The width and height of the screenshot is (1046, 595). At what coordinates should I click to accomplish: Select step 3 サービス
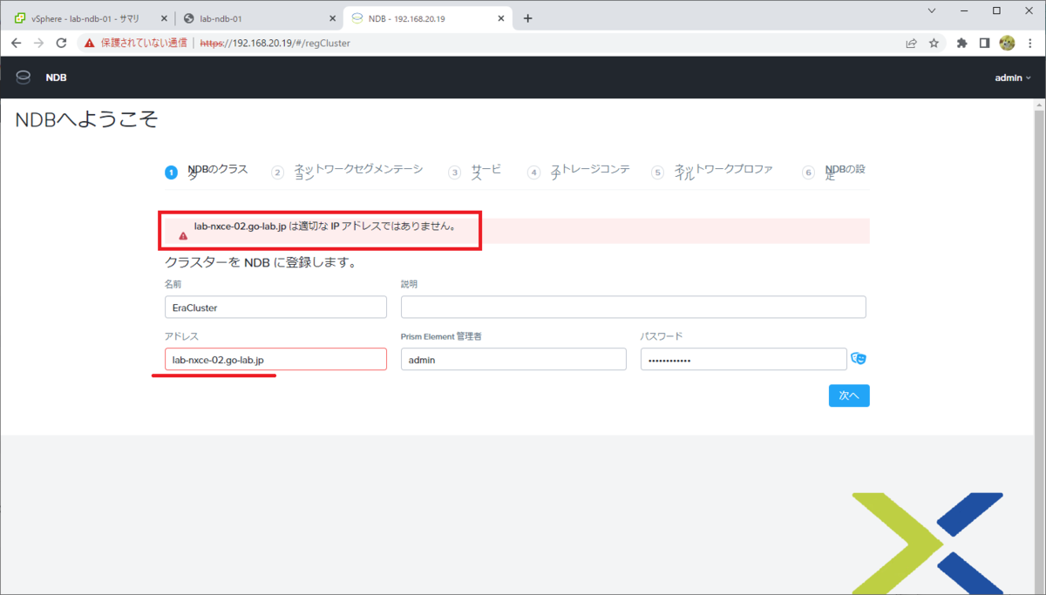click(x=476, y=172)
